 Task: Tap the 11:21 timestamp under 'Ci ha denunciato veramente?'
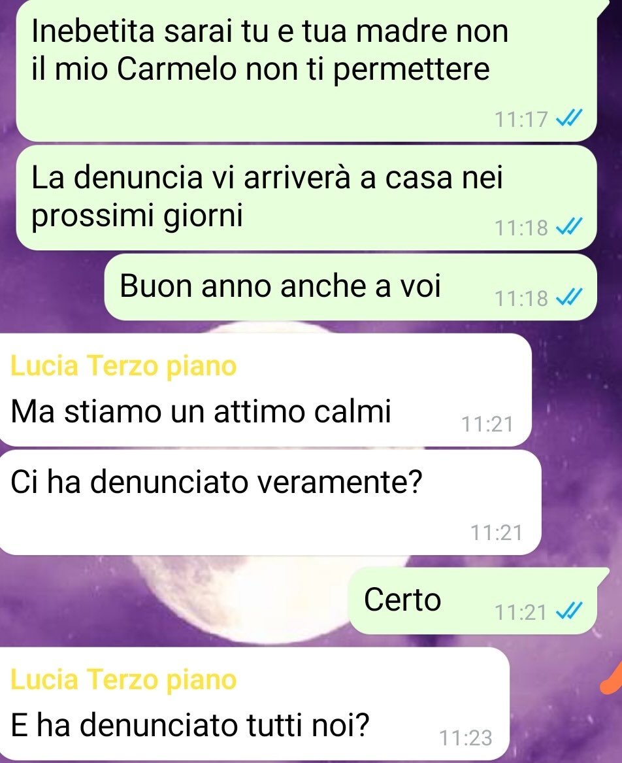point(496,532)
